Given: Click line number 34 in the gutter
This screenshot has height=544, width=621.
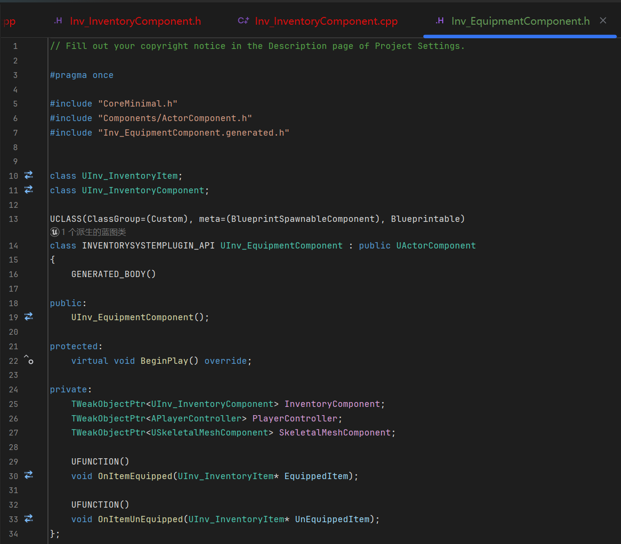Looking at the screenshot, I should (13, 534).
